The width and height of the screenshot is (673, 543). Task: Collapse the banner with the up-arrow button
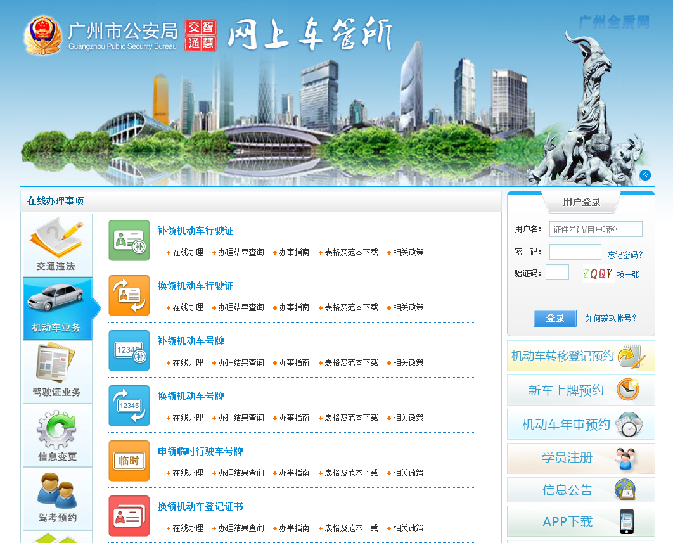click(645, 176)
